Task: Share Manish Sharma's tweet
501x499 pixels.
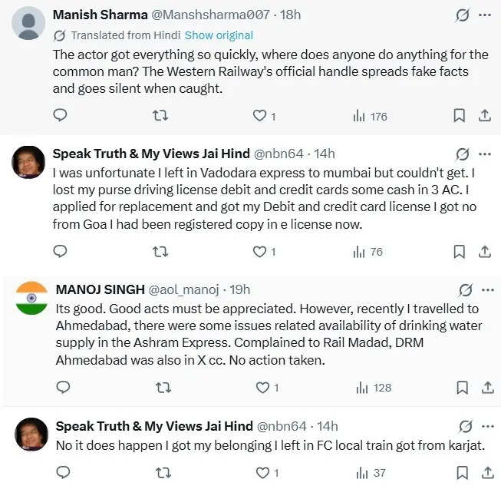Action: [484, 116]
